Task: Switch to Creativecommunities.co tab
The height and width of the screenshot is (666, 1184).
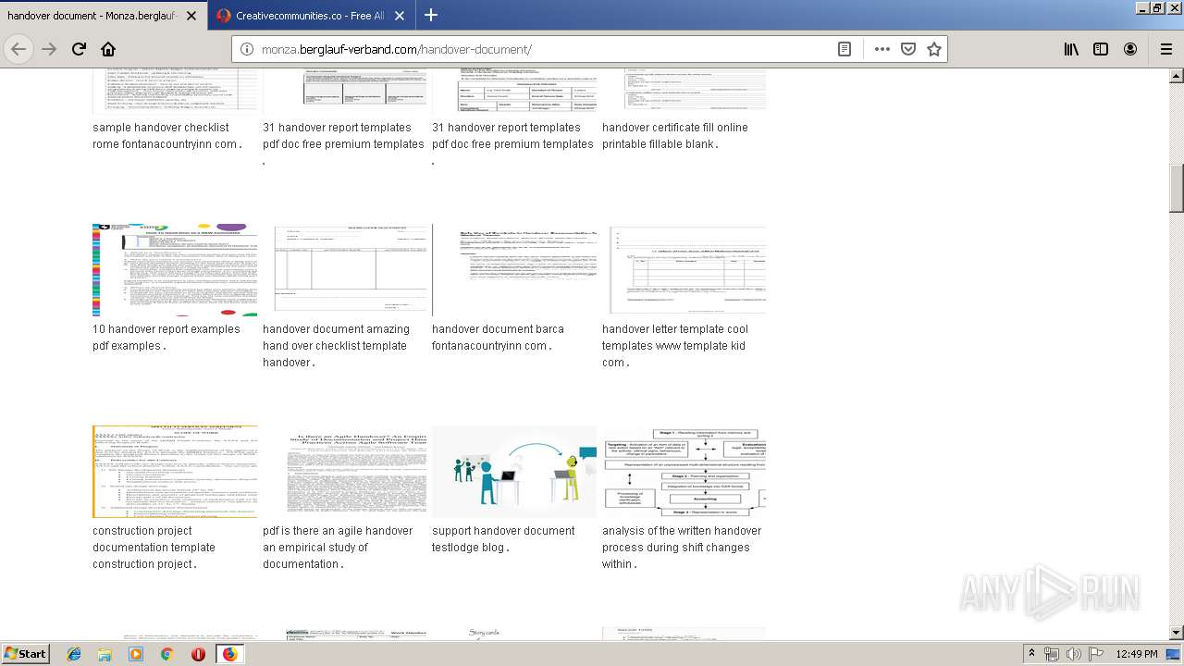Action: (x=312, y=16)
